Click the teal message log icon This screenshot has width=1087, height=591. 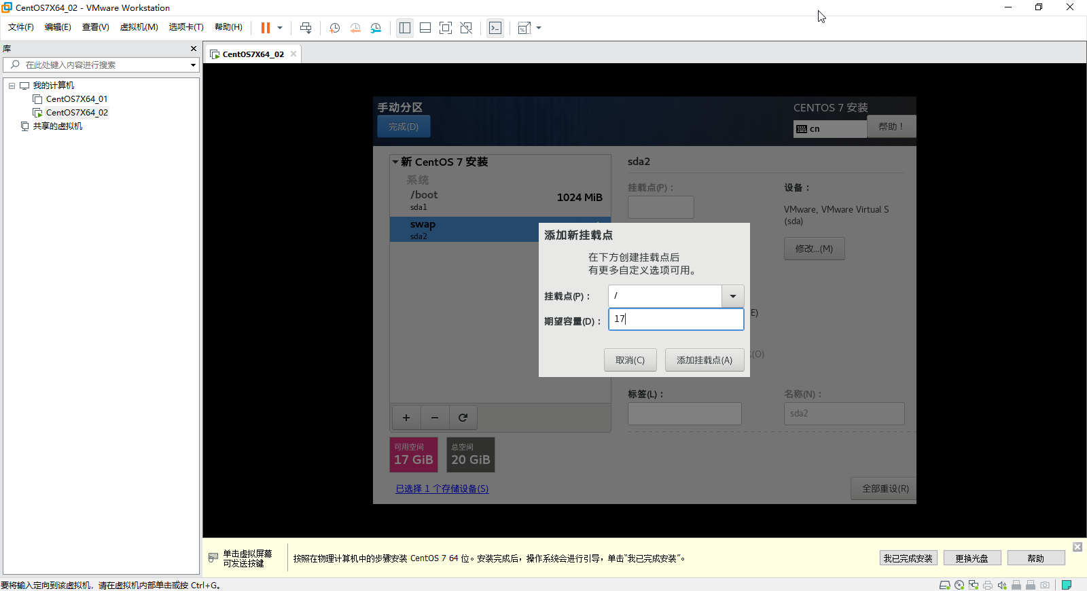coord(1067,585)
